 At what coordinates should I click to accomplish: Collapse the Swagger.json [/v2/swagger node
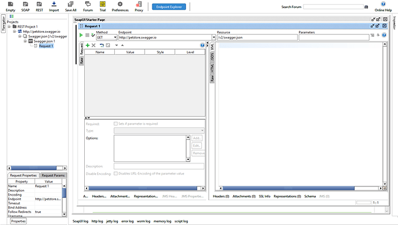pyautogui.click(x=20, y=36)
